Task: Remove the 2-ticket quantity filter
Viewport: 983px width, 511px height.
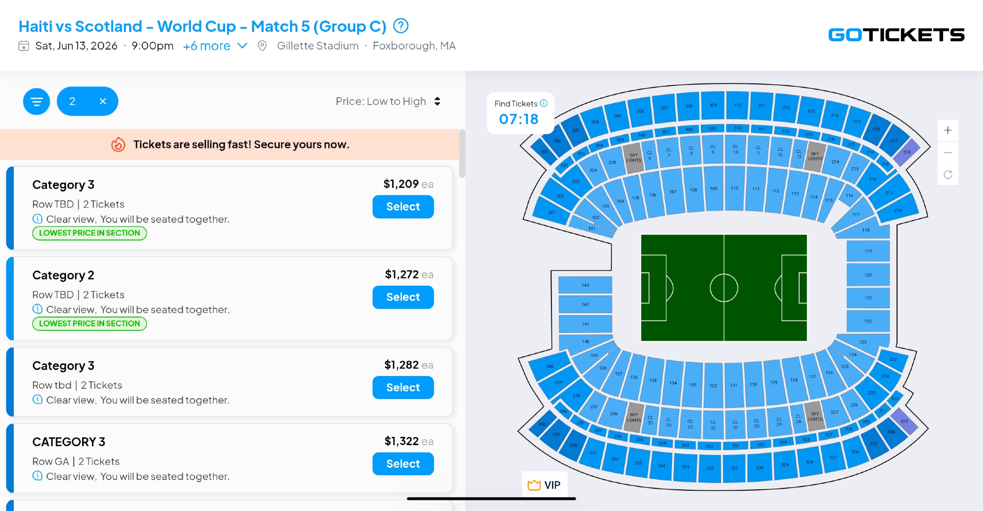Action: click(x=103, y=101)
